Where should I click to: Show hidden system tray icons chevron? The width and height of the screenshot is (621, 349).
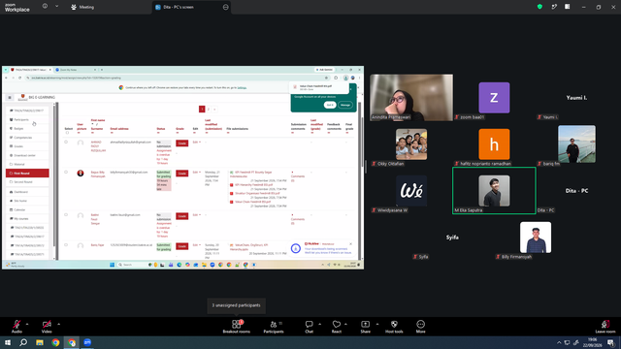[559, 342]
